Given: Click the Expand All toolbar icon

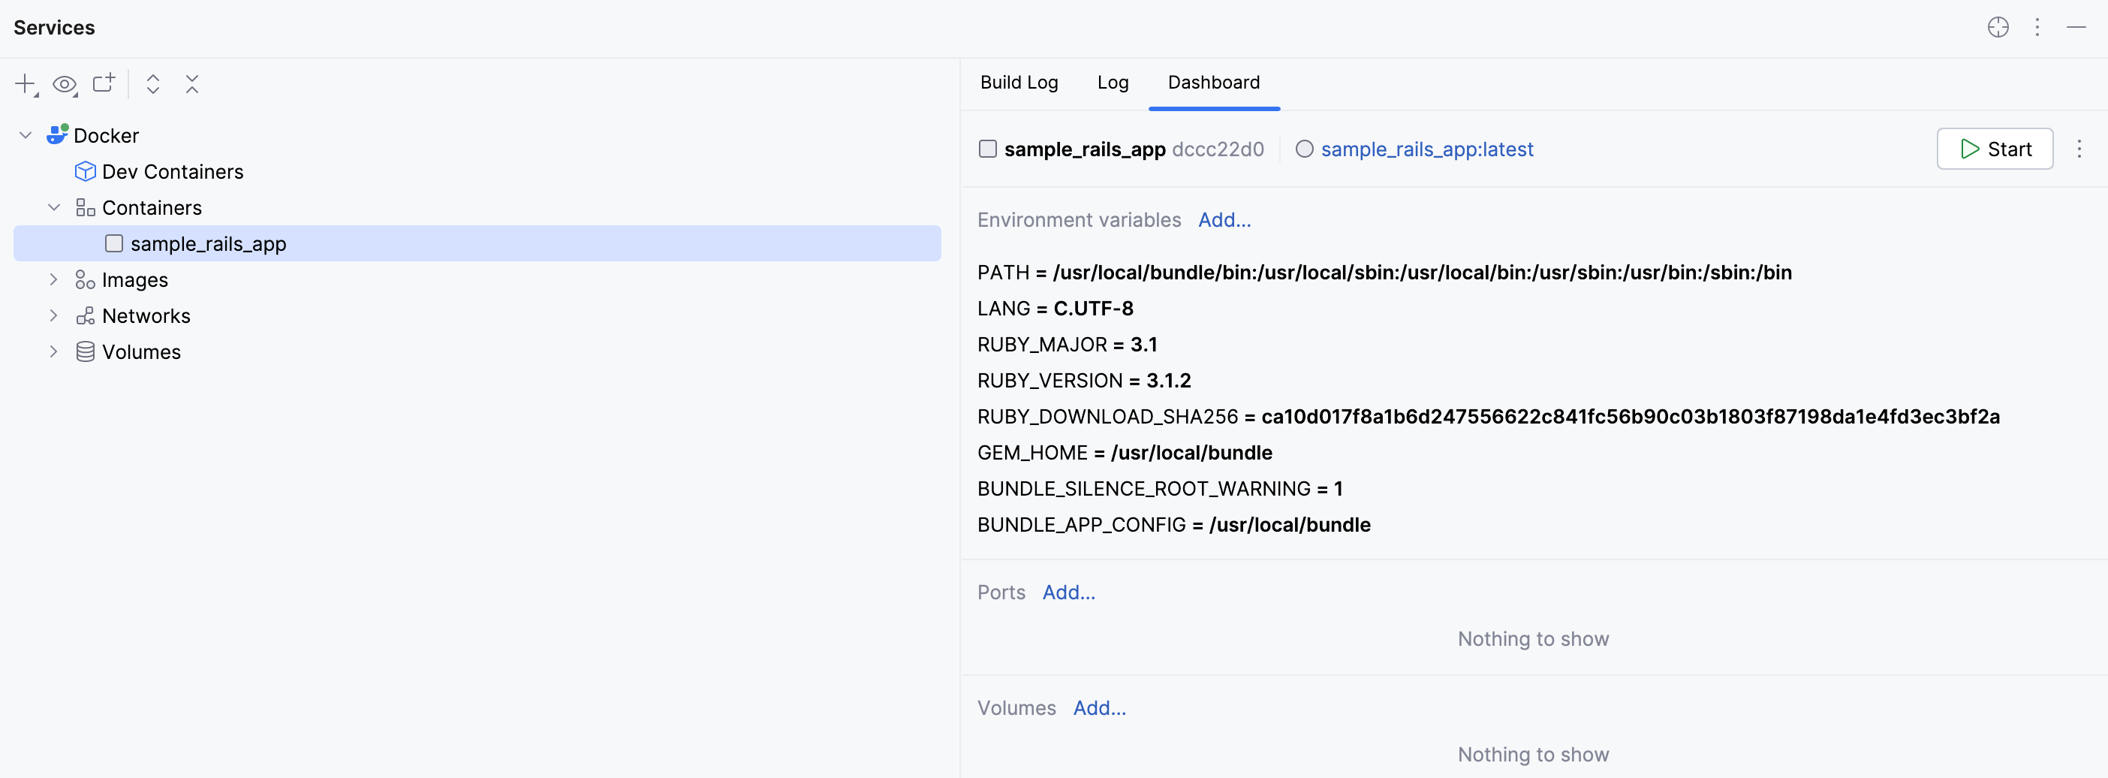Looking at the screenshot, I should click(x=153, y=83).
